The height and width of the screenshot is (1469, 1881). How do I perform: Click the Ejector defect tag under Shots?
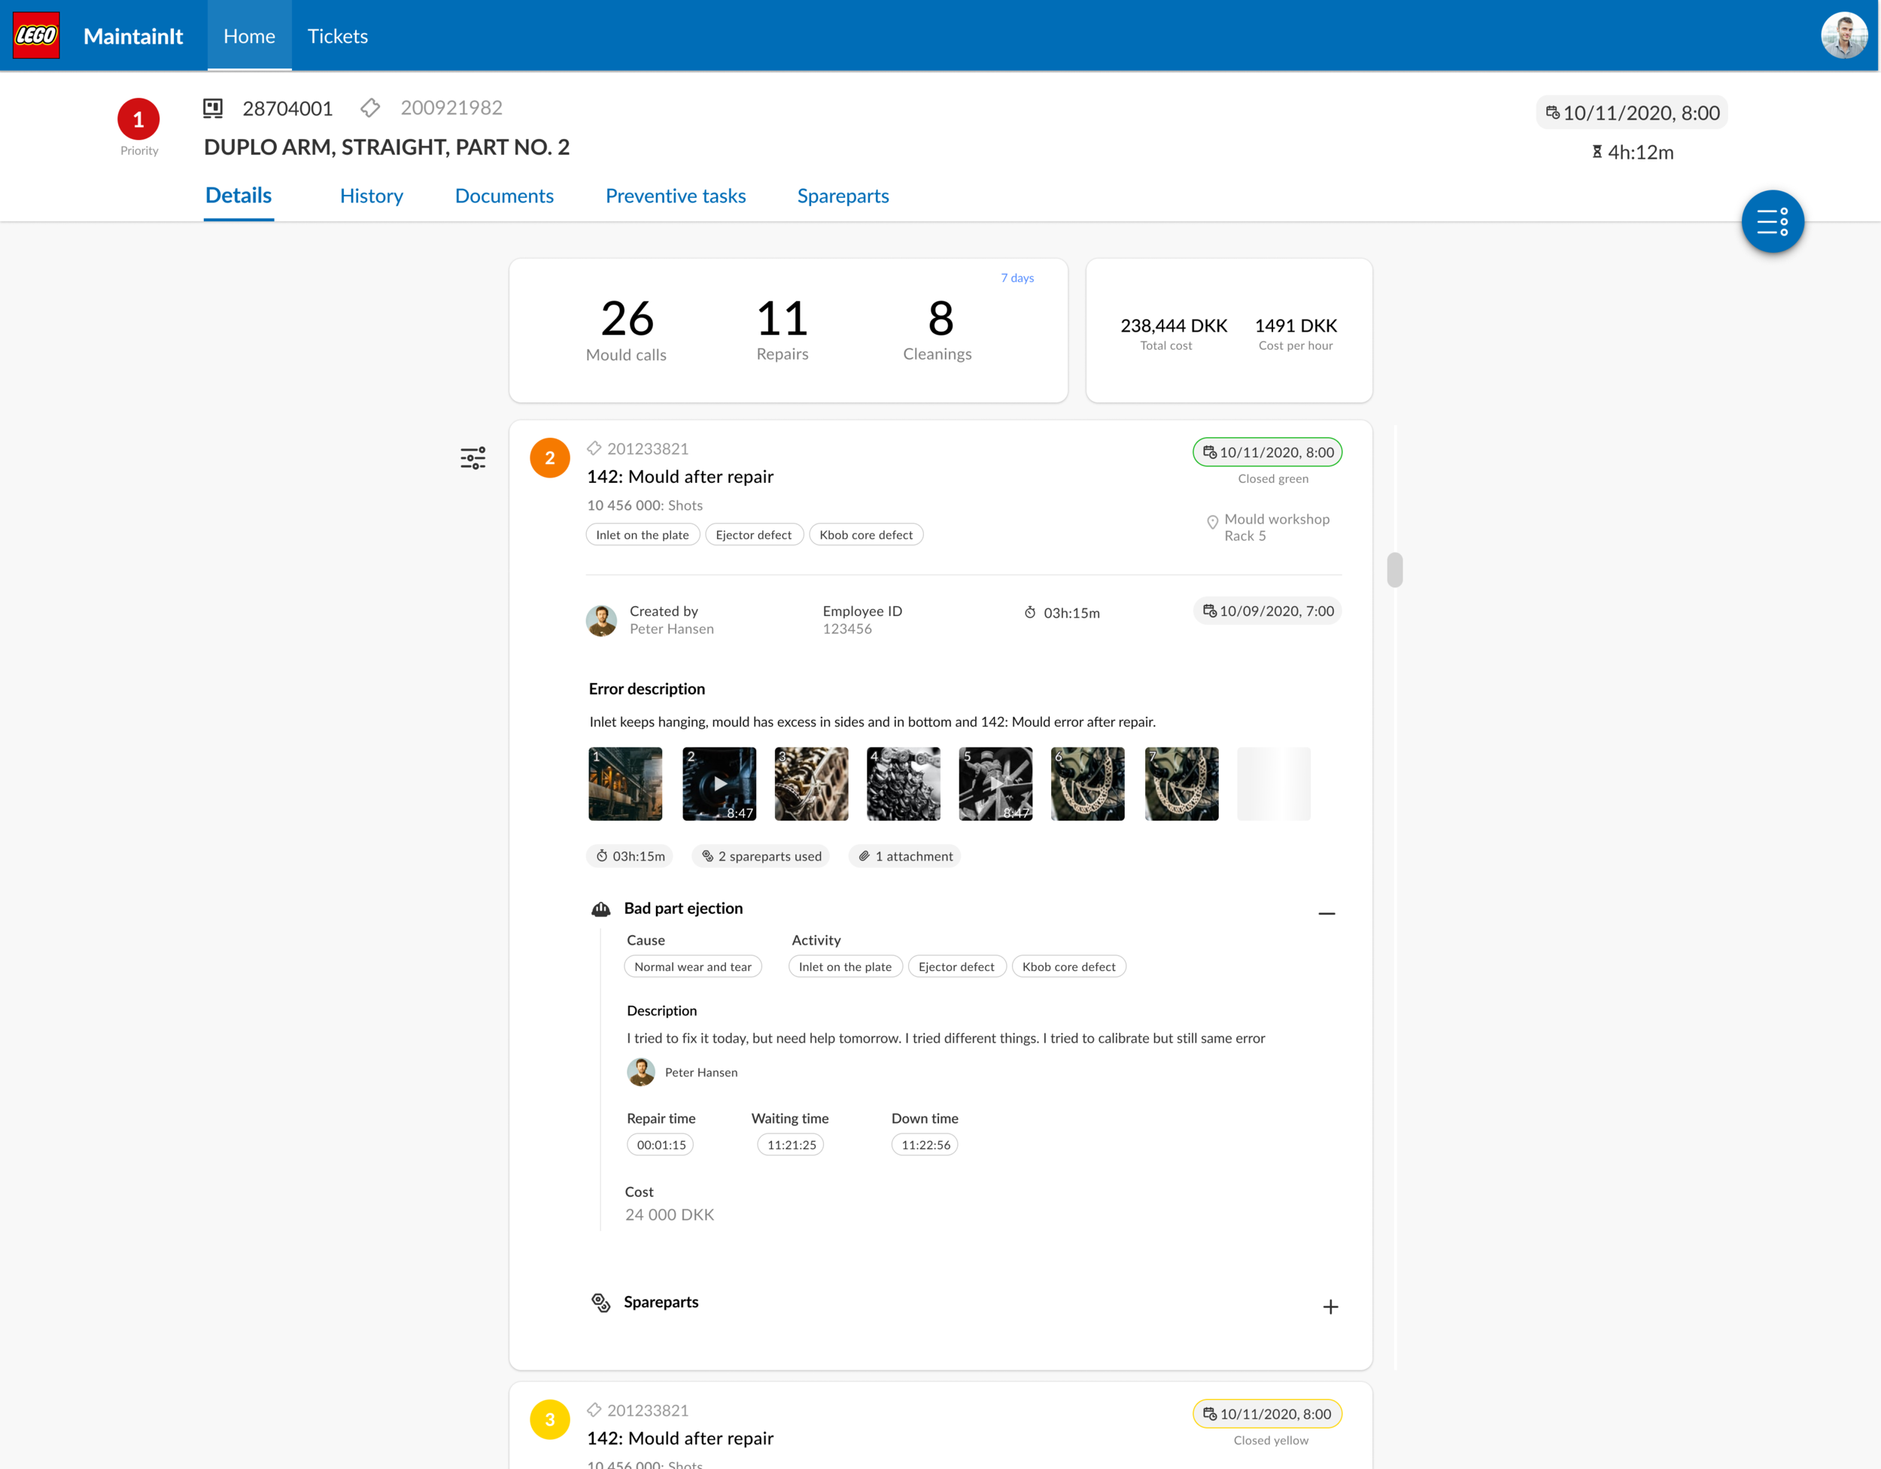754,534
